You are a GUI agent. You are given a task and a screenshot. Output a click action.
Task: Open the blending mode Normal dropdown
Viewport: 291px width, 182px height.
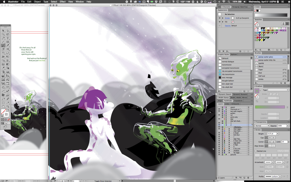point(262,126)
